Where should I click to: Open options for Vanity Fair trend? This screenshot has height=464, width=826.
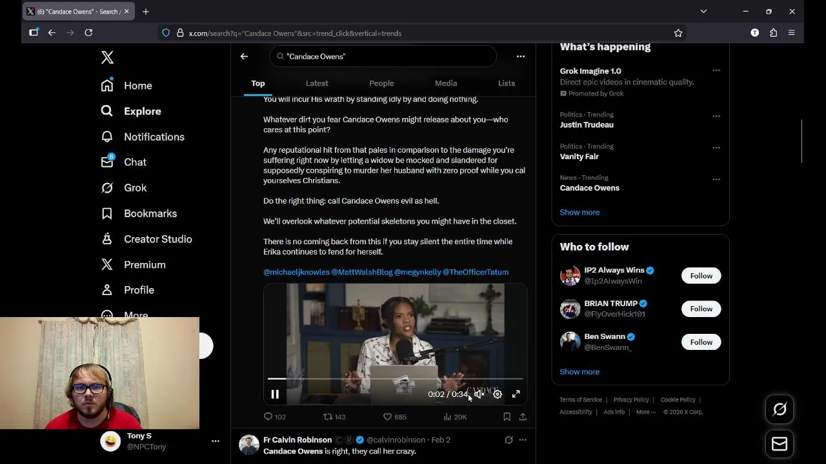(x=716, y=148)
